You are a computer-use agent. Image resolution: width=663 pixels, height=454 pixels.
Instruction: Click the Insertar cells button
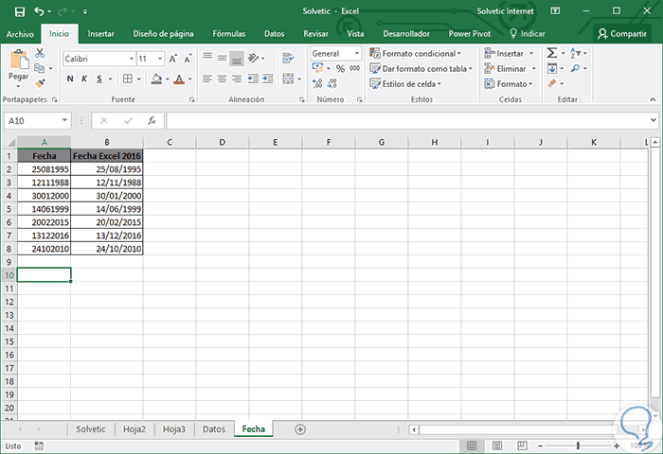pos(509,53)
